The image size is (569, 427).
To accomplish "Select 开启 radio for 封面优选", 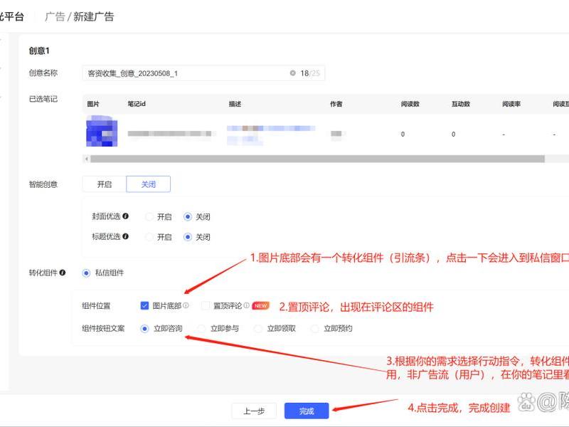I will (149, 217).
